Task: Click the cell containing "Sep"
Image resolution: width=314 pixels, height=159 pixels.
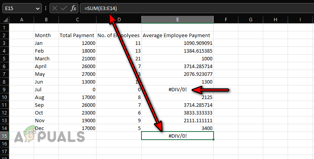Action: [x=46, y=105]
